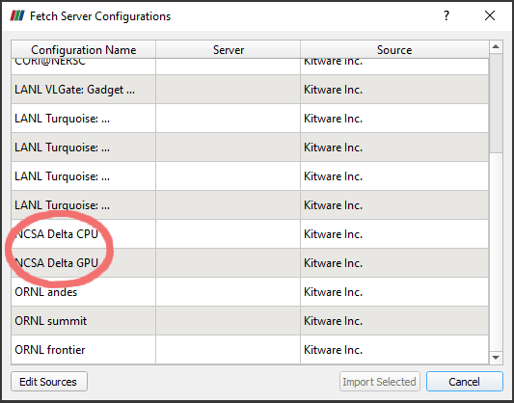Click the vertical scrollbar thumb
Image resolution: width=514 pixels, height=403 pixels.
point(496,103)
